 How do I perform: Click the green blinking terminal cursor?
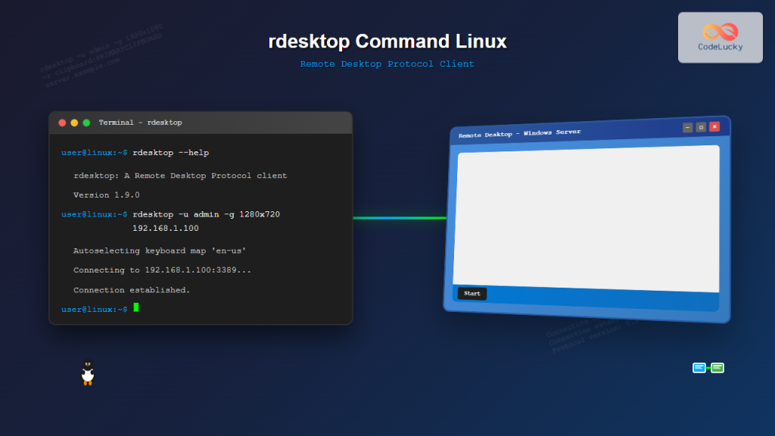137,308
